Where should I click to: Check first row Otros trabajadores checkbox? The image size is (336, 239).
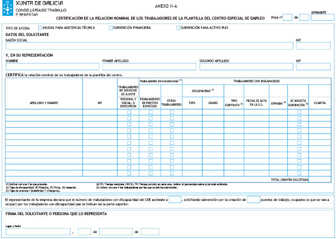(172, 112)
